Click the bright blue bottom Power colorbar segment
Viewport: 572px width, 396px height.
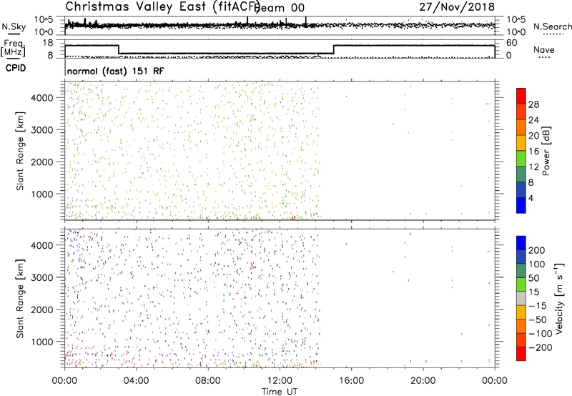(x=521, y=205)
